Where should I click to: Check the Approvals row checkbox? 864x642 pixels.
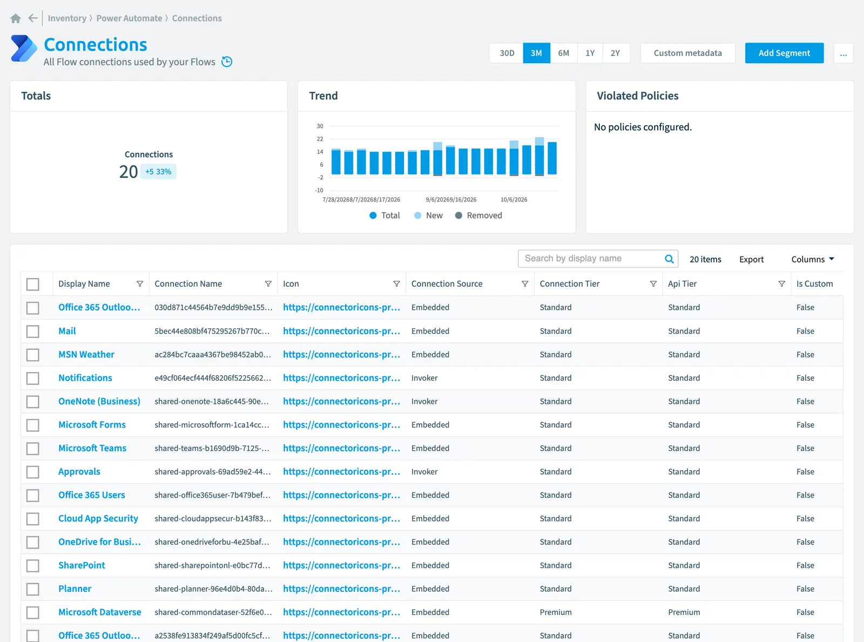33,472
